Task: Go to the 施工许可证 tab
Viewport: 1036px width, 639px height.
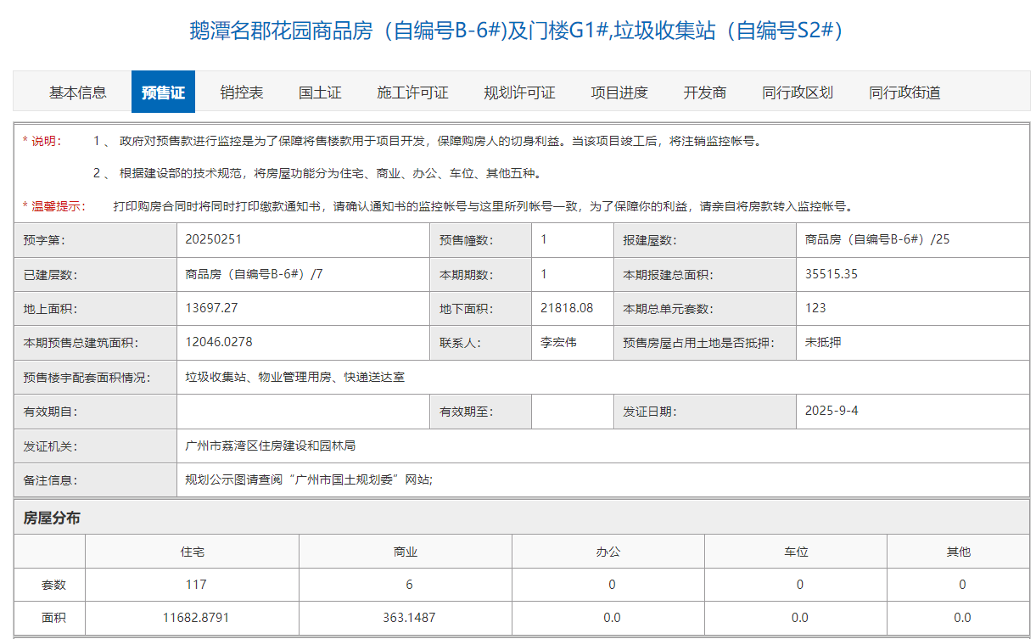Action: (412, 92)
